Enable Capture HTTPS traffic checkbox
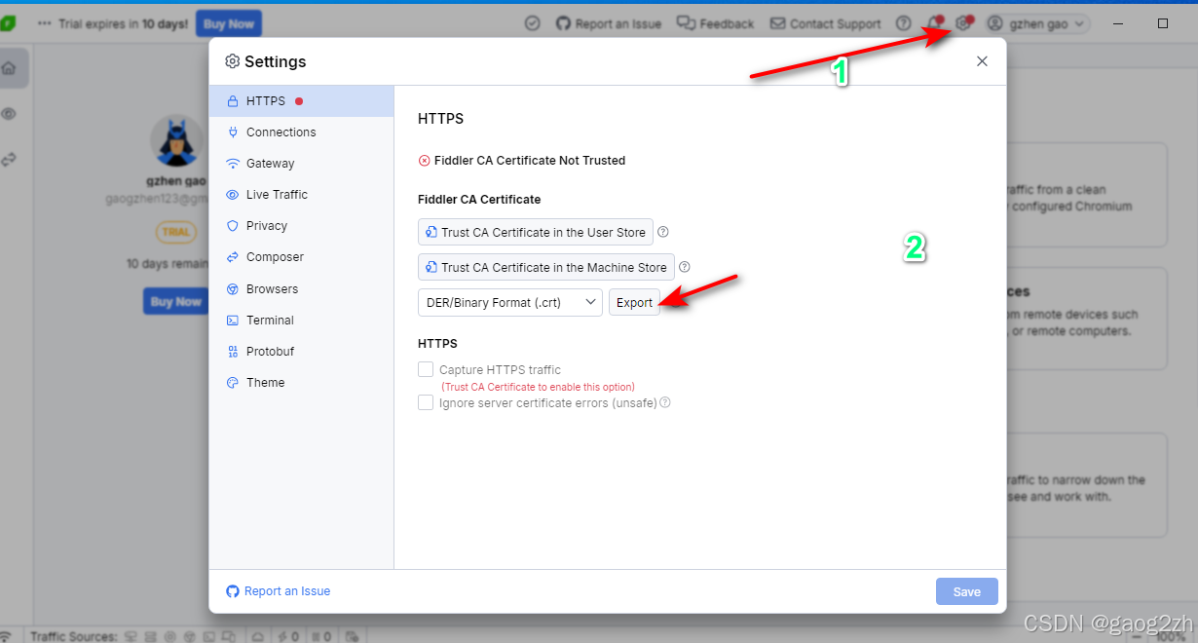Image resolution: width=1198 pixels, height=643 pixels. (426, 369)
